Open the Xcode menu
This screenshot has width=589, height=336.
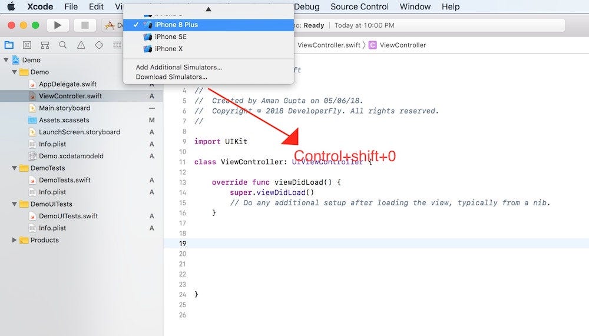[x=40, y=6]
